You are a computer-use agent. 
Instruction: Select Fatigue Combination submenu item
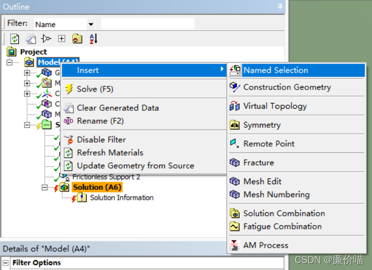[x=297, y=226]
